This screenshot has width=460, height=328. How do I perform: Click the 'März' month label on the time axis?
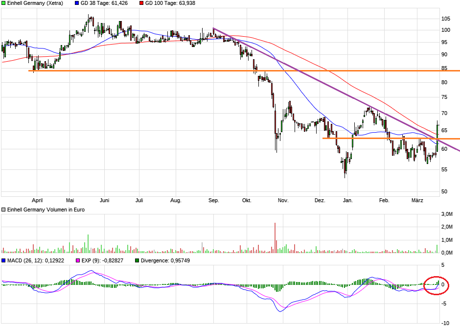click(x=417, y=200)
